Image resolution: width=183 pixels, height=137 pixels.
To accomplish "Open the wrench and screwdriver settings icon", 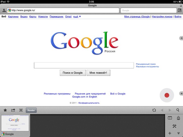I will [174, 126].
